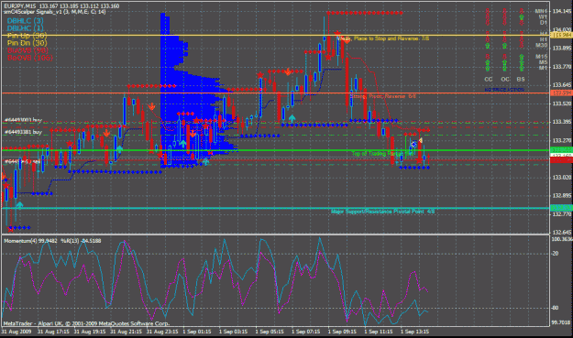This screenshot has height=338, width=573.
Task: Click the MetaTrader Alpari UK copyright text
Action: tap(86, 323)
